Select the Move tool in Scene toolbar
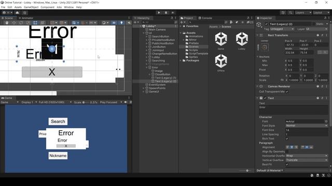This screenshot has height=186, width=332. 14,23
